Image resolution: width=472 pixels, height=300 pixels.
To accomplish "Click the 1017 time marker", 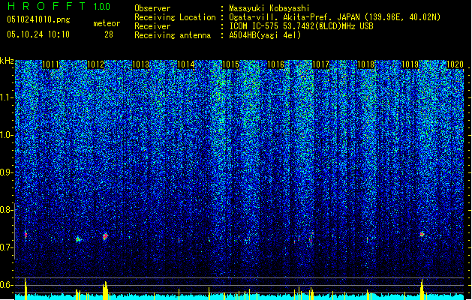I will tap(320, 64).
